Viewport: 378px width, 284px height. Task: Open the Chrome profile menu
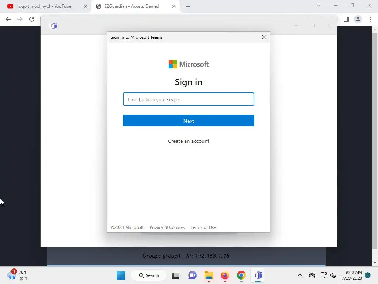click(x=358, y=19)
